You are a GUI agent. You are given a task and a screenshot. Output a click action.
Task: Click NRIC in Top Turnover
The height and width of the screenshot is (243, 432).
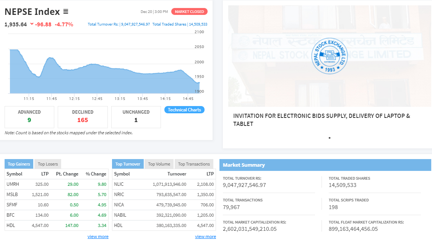[119, 195]
